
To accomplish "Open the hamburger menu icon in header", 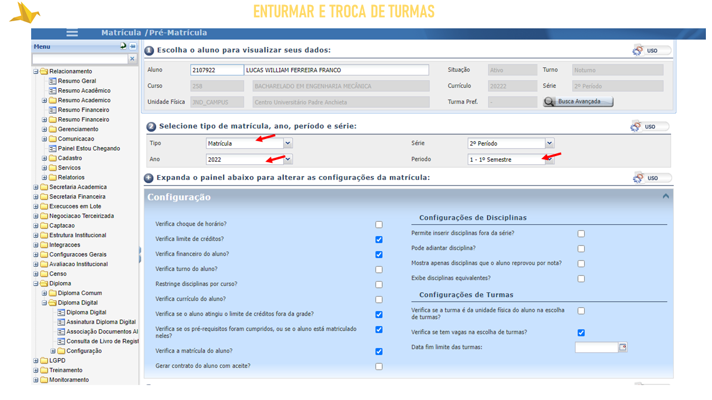I will point(72,33).
